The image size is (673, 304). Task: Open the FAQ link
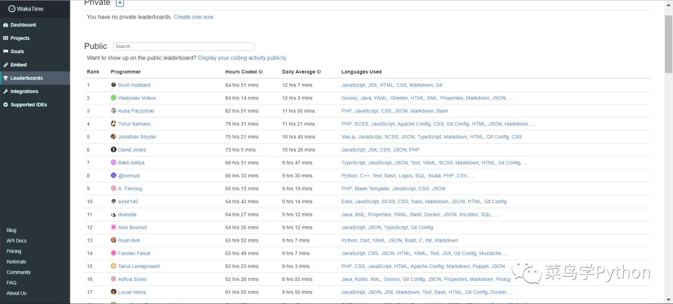click(x=11, y=283)
